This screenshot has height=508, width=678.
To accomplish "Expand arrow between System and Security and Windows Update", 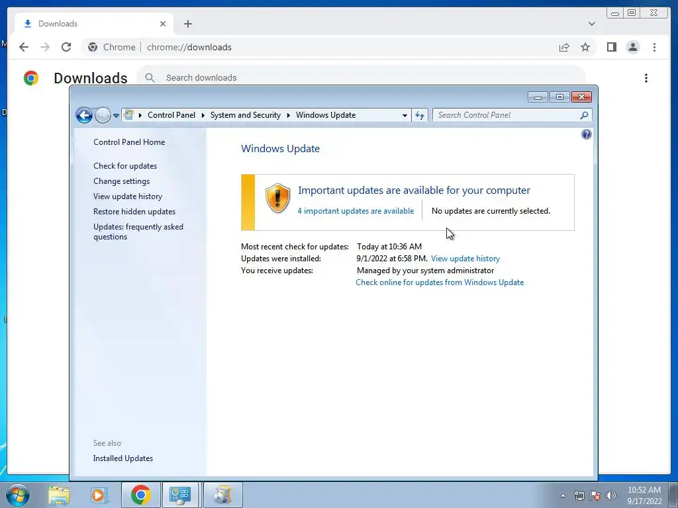I will (x=289, y=115).
